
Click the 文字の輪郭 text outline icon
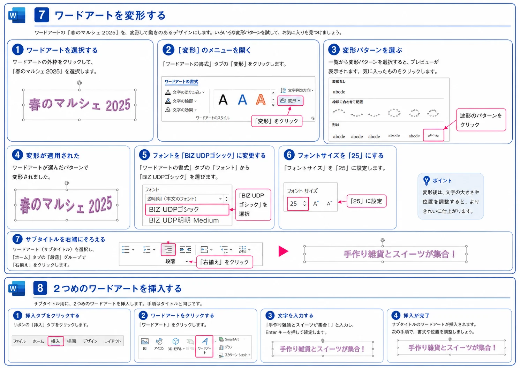click(168, 101)
